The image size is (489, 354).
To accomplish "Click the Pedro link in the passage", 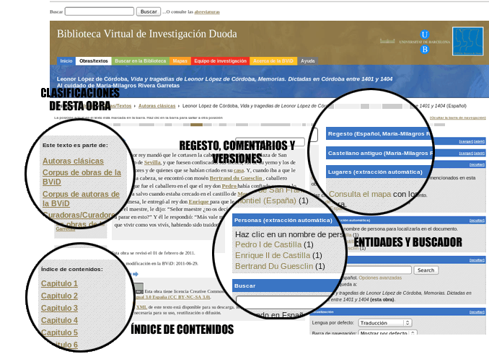I will [x=229, y=186].
